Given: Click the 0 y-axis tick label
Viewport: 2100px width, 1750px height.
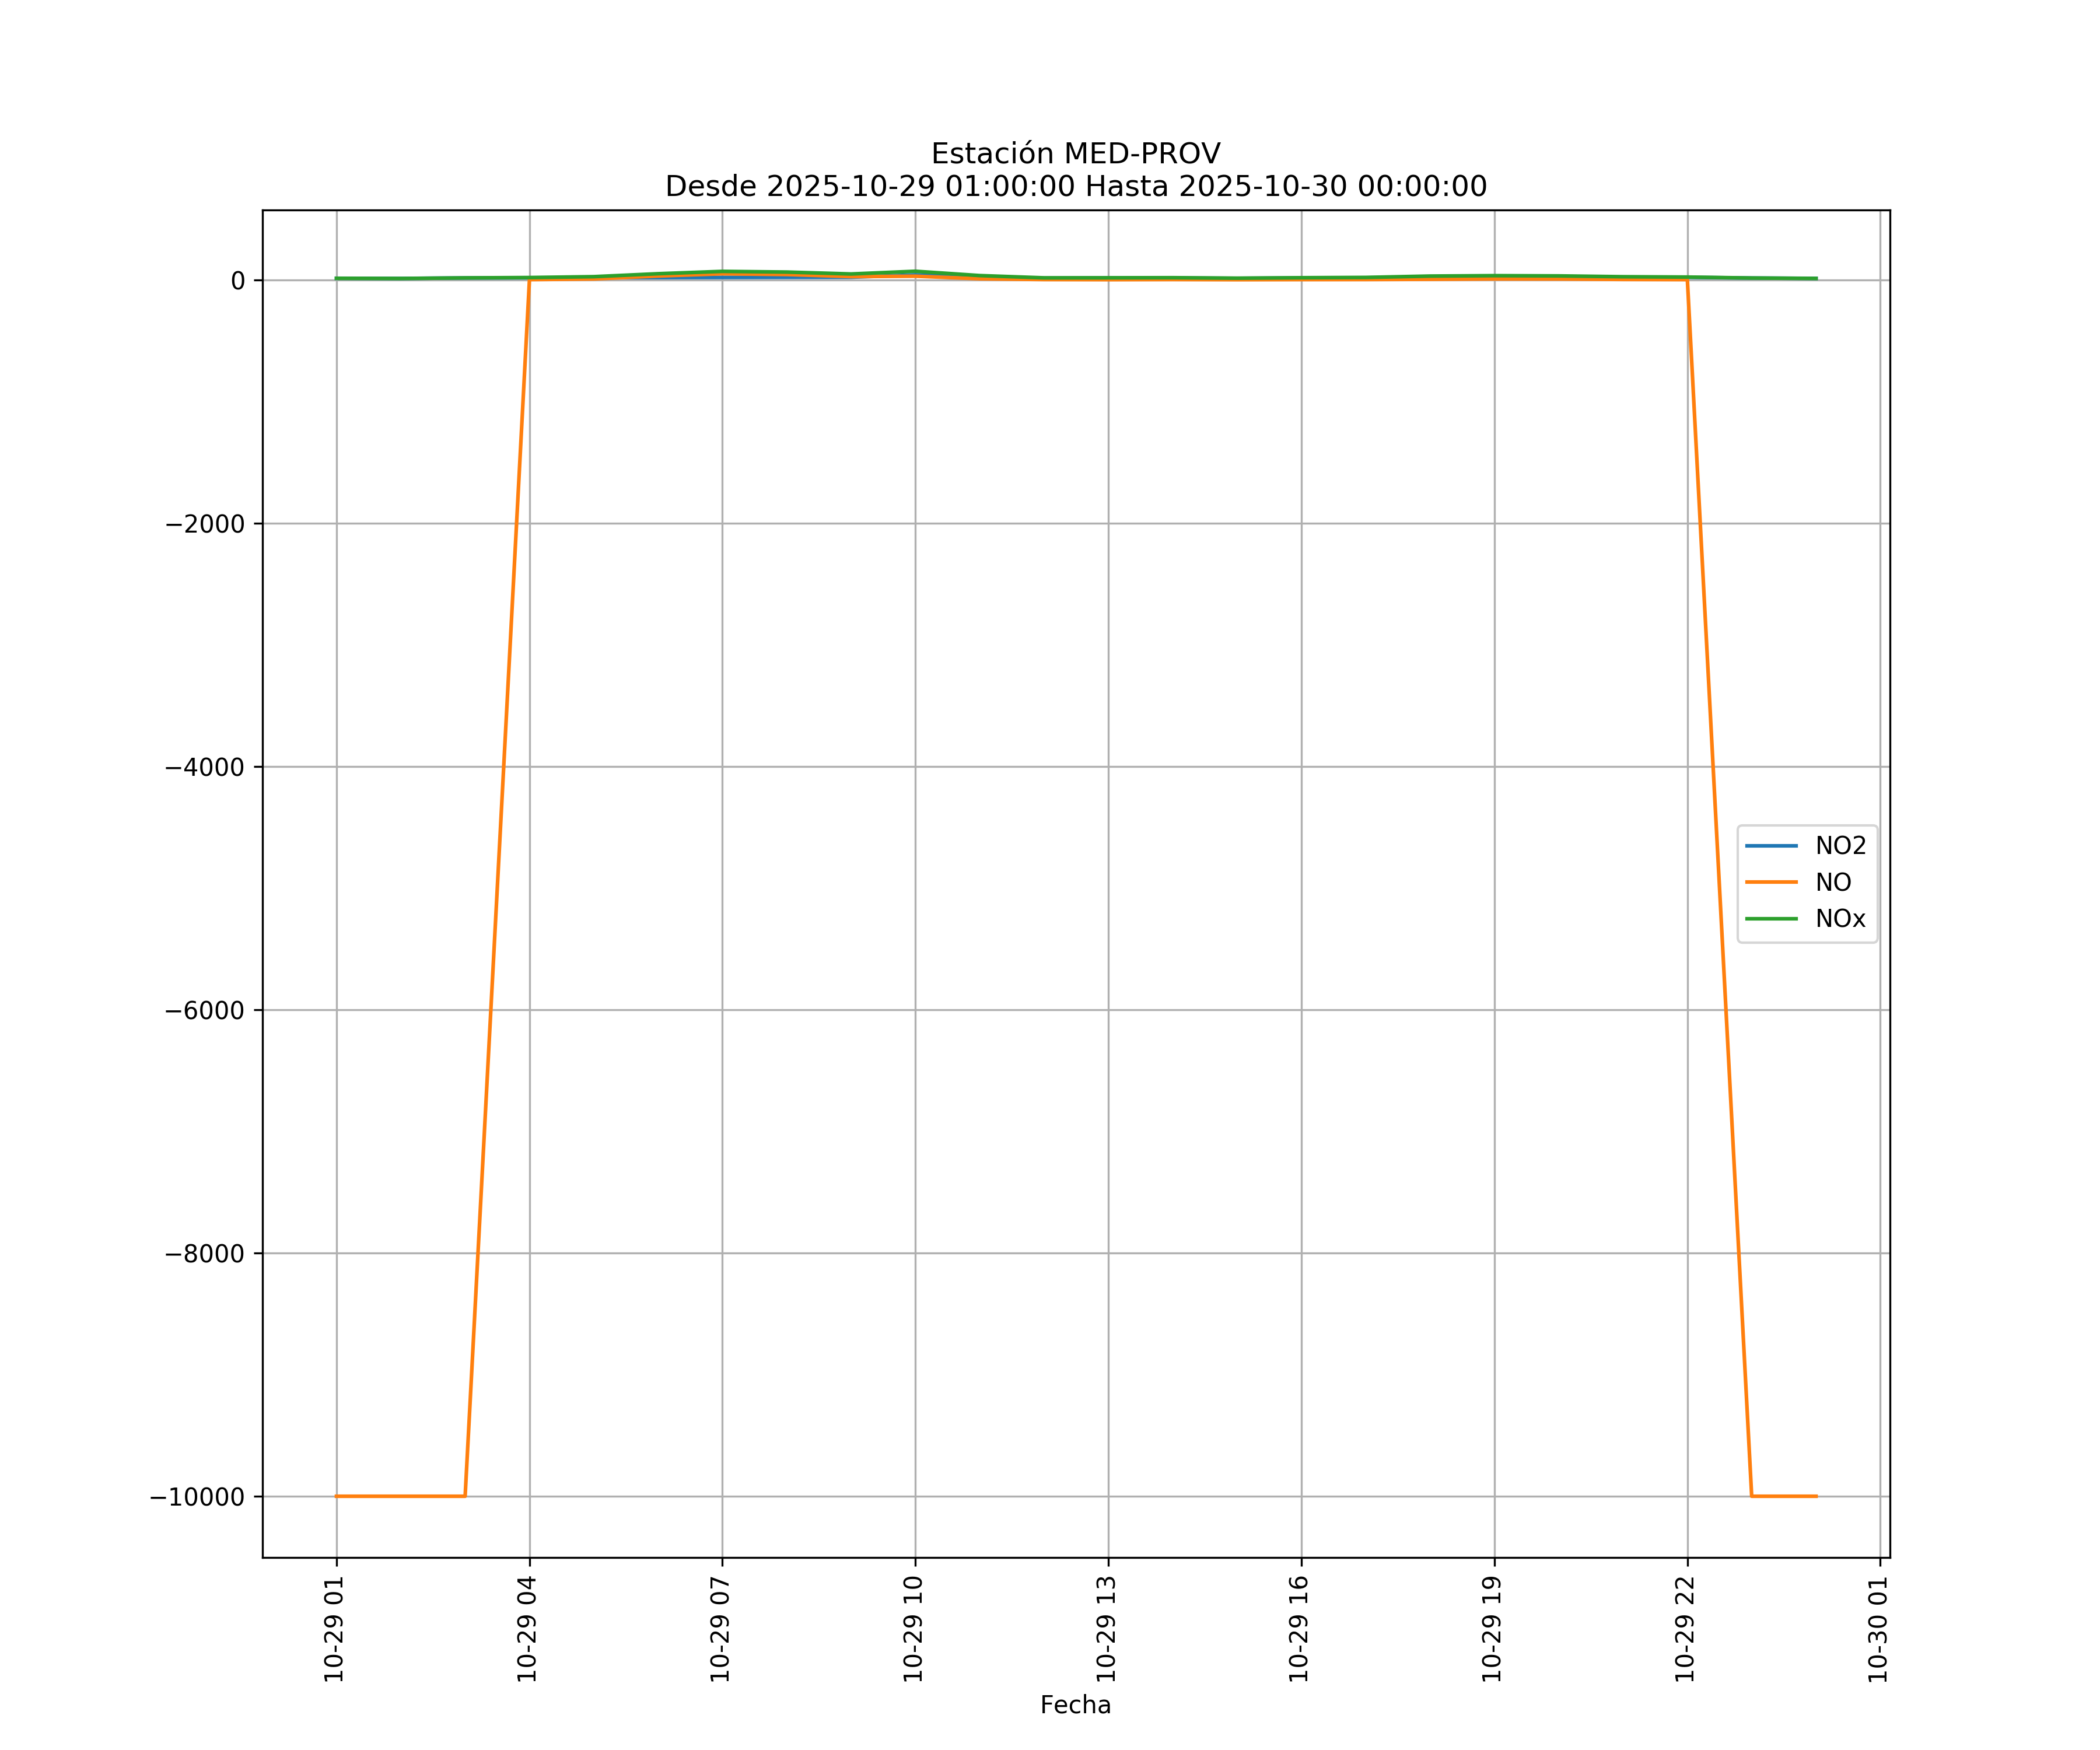Looking at the screenshot, I should [238, 281].
